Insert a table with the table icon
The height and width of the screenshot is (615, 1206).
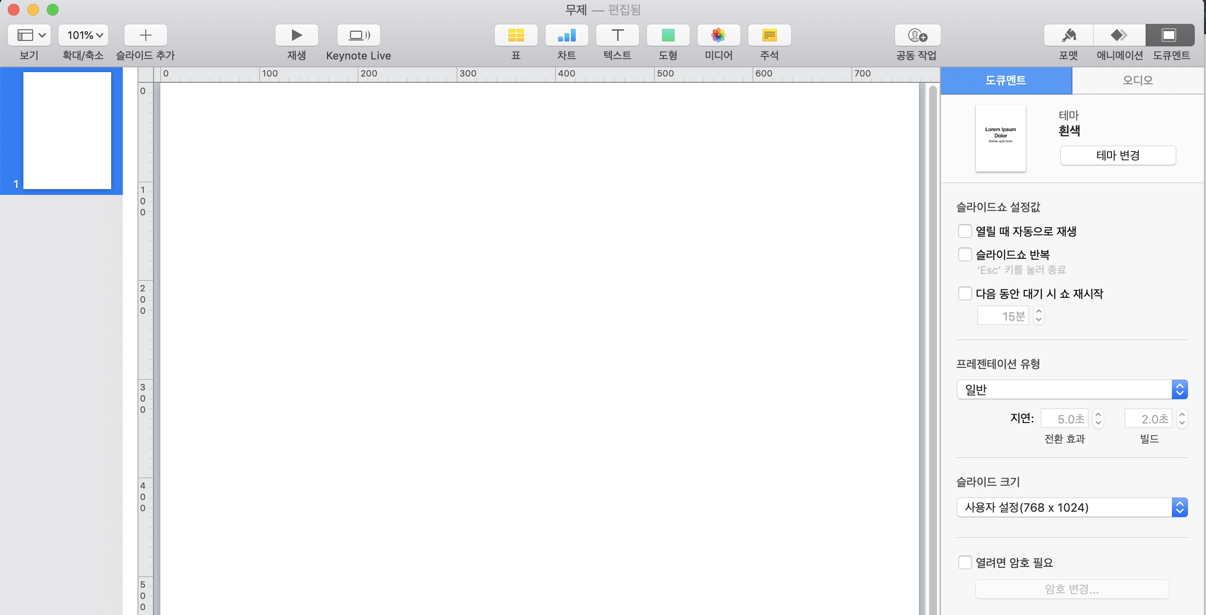click(516, 35)
